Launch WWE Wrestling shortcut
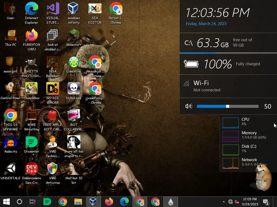This screenshot has width=277, height=207. pyautogui.click(x=31, y=120)
